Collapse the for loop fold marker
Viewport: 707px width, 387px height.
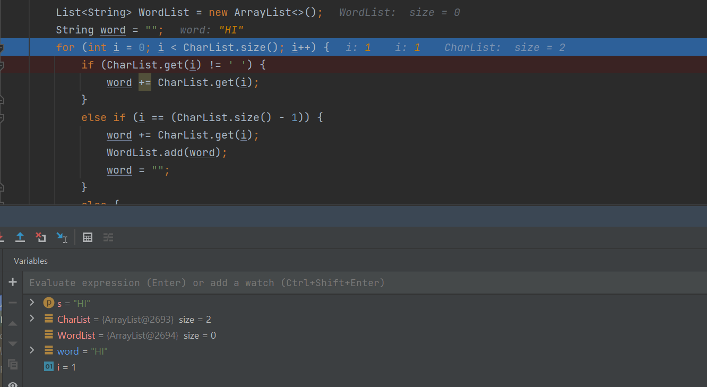pyautogui.click(x=2, y=48)
